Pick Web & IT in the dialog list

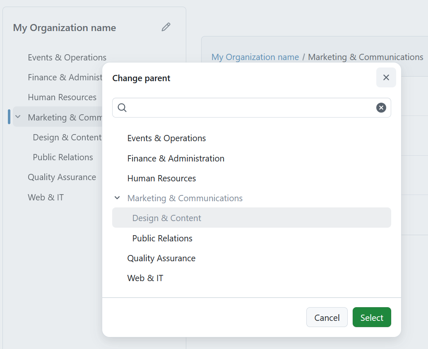click(x=145, y=278)
